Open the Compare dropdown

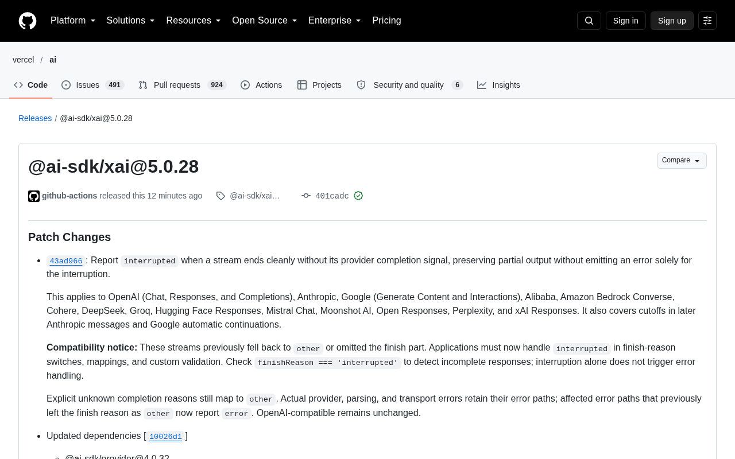682,161
